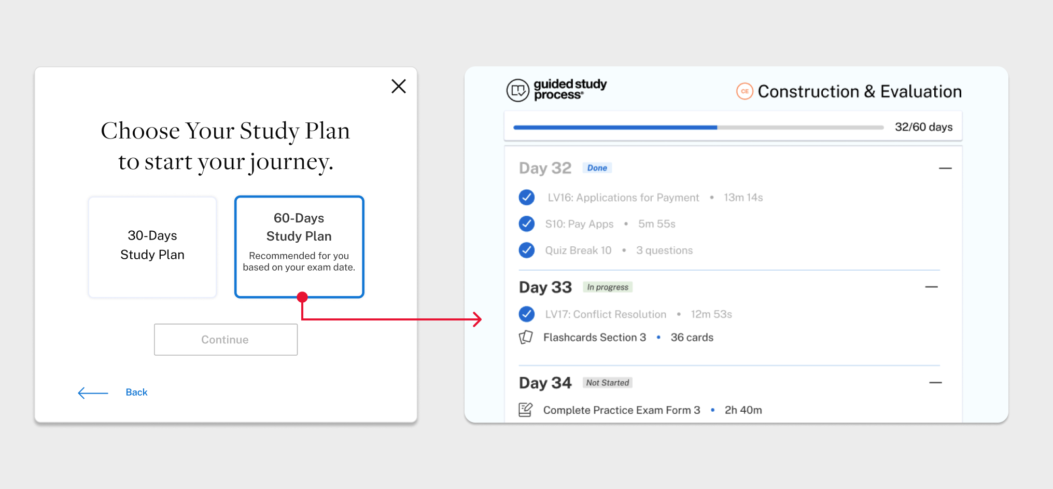
Task: Click the red arrow pointing to schedule
Action: click(x=476, y=319)
